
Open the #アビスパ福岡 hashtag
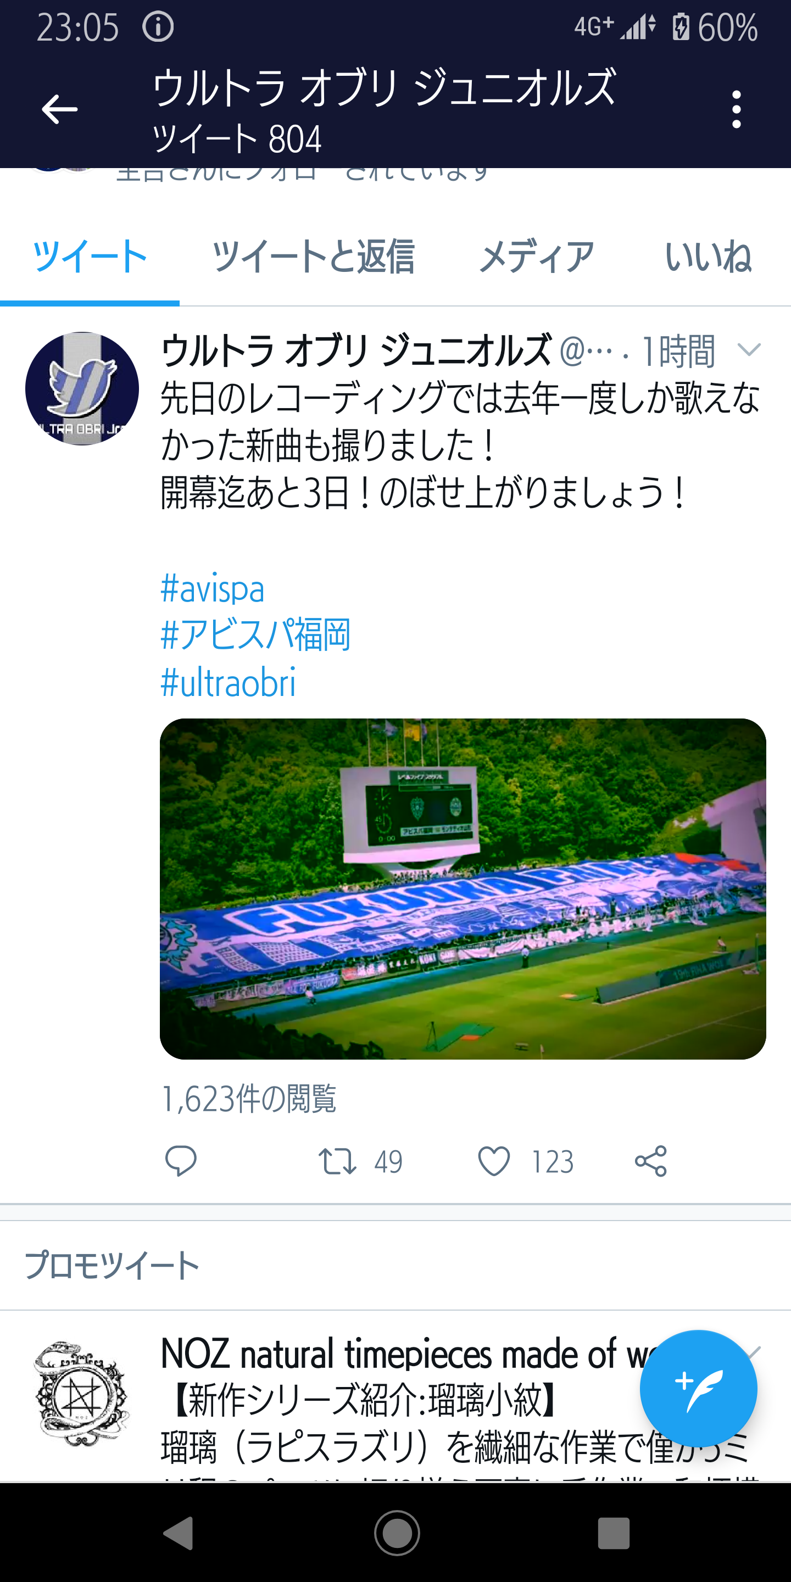click(255, 634)
